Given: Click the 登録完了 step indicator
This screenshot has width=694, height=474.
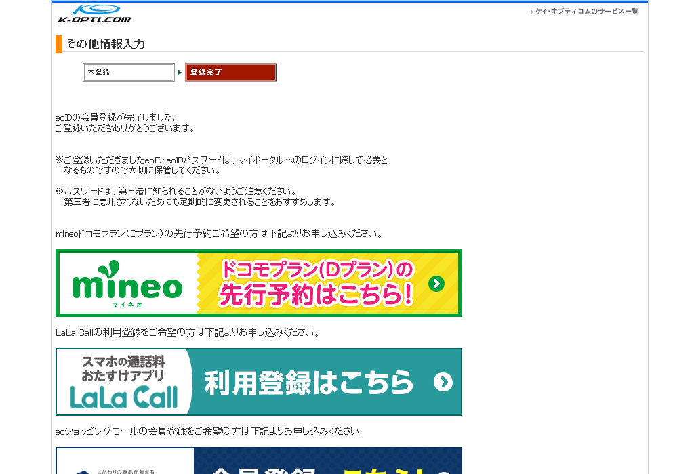Looking at the screenshot, I should click(x=231, y=72).
